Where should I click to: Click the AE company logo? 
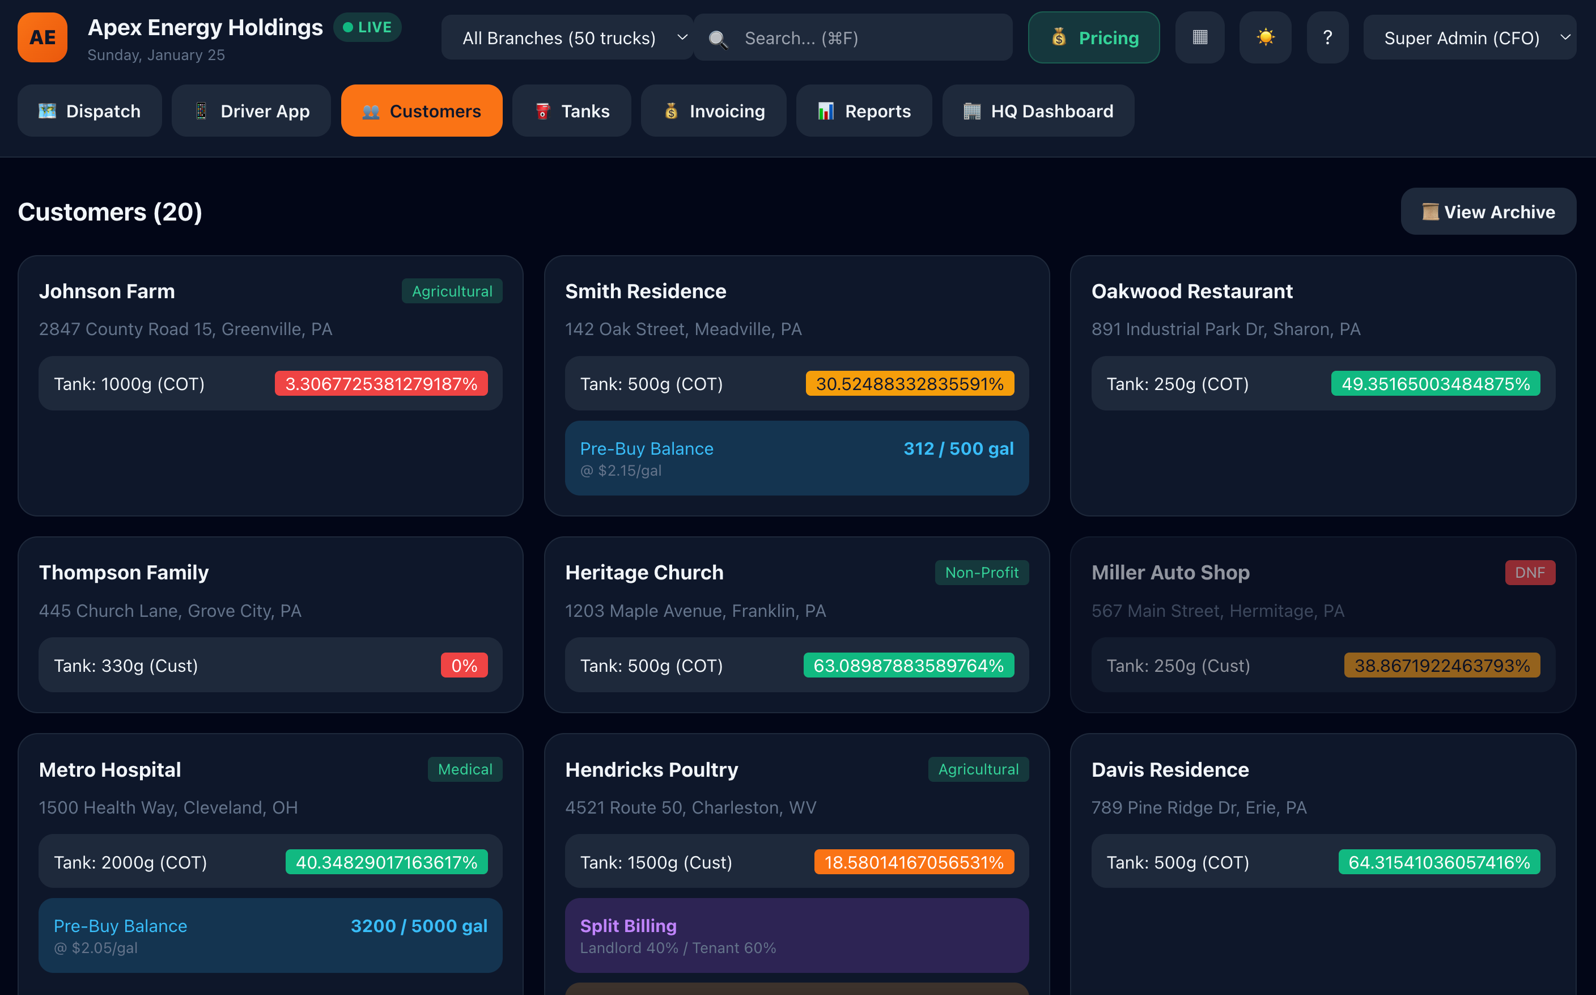(42, 37)
